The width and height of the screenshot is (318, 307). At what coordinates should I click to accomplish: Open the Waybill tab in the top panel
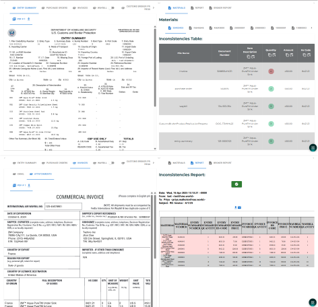coord(100,8)
